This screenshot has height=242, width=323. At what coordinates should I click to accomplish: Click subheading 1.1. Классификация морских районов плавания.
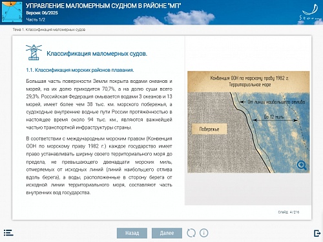tap(80, 70)
